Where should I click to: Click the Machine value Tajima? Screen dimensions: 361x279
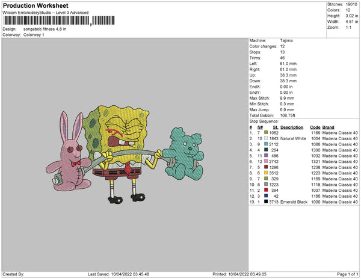coord(286,40)
